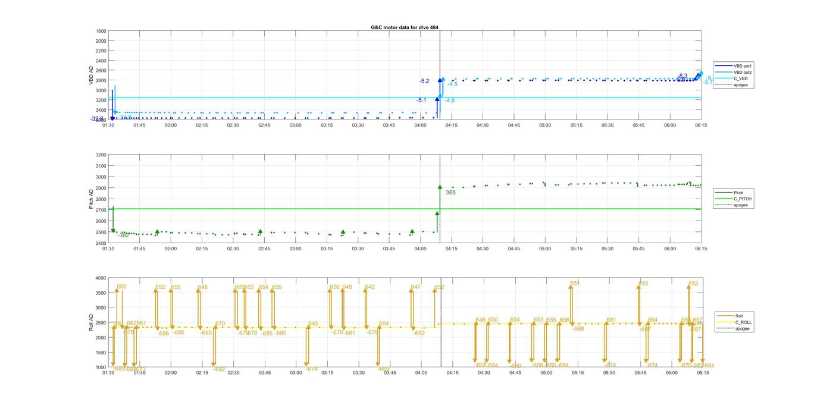This screenshot has height=412, width=833.
Task: Click the "-665" annotation in Roll plot
Action: [x=205, y=333]
